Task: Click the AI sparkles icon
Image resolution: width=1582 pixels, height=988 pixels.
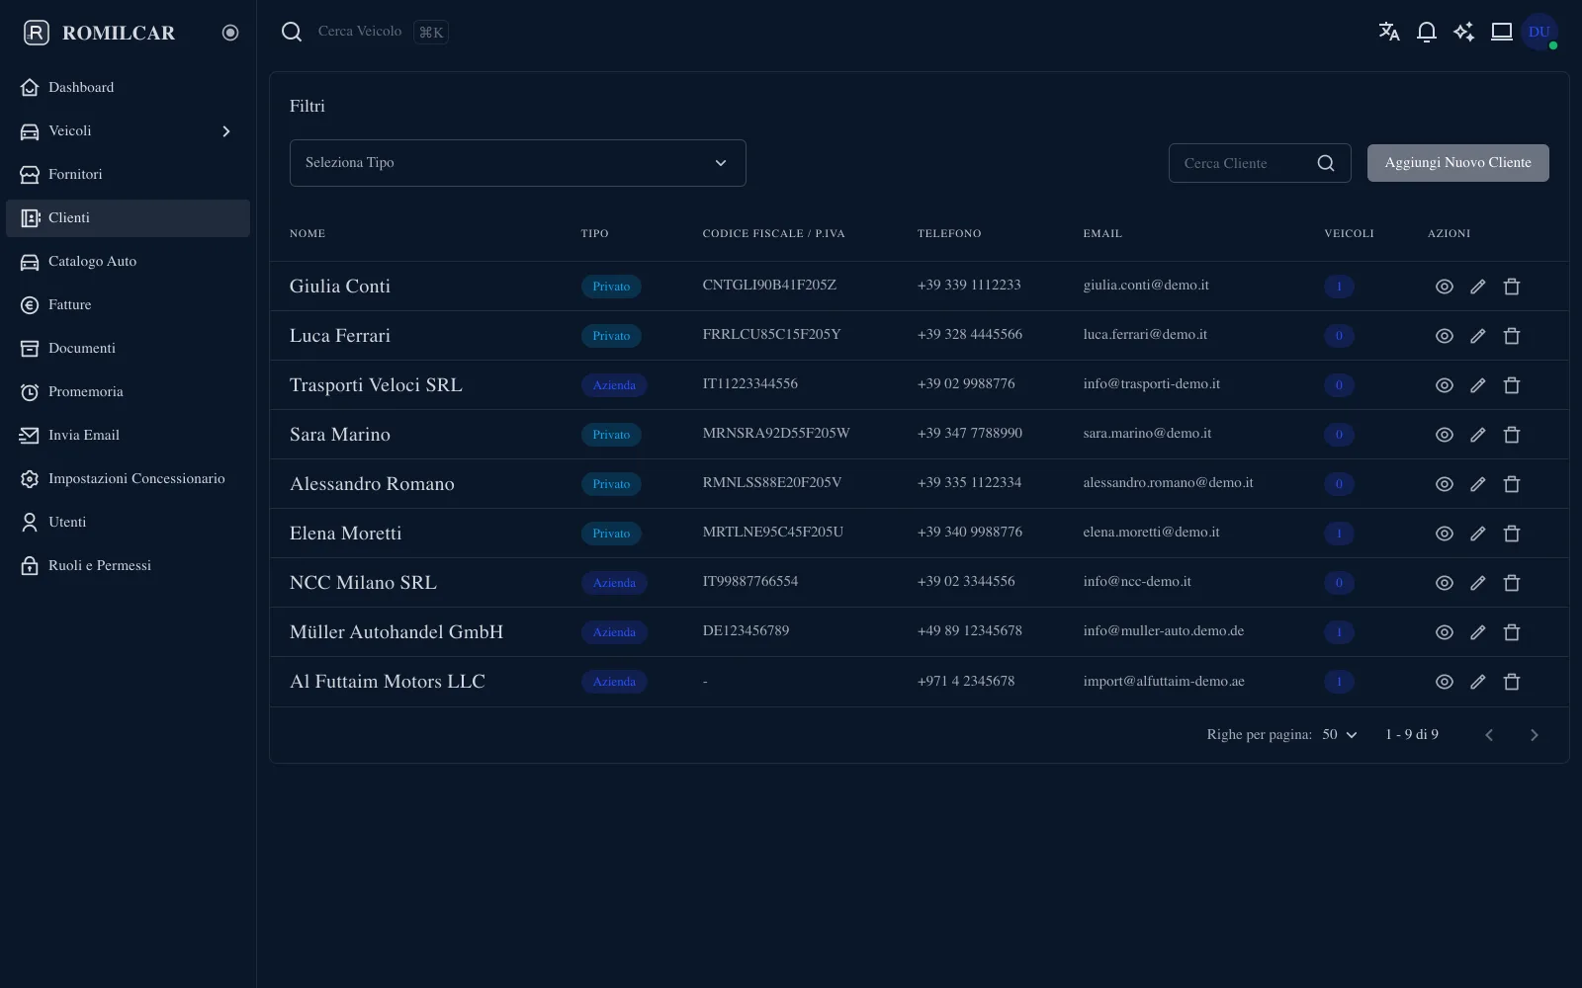Action: 1463,32
